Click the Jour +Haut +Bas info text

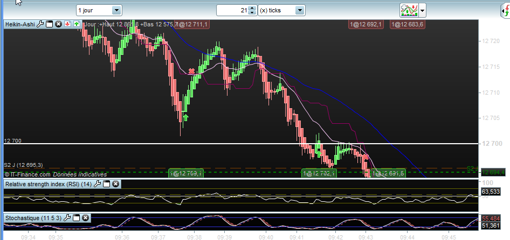tap(131, 24)
